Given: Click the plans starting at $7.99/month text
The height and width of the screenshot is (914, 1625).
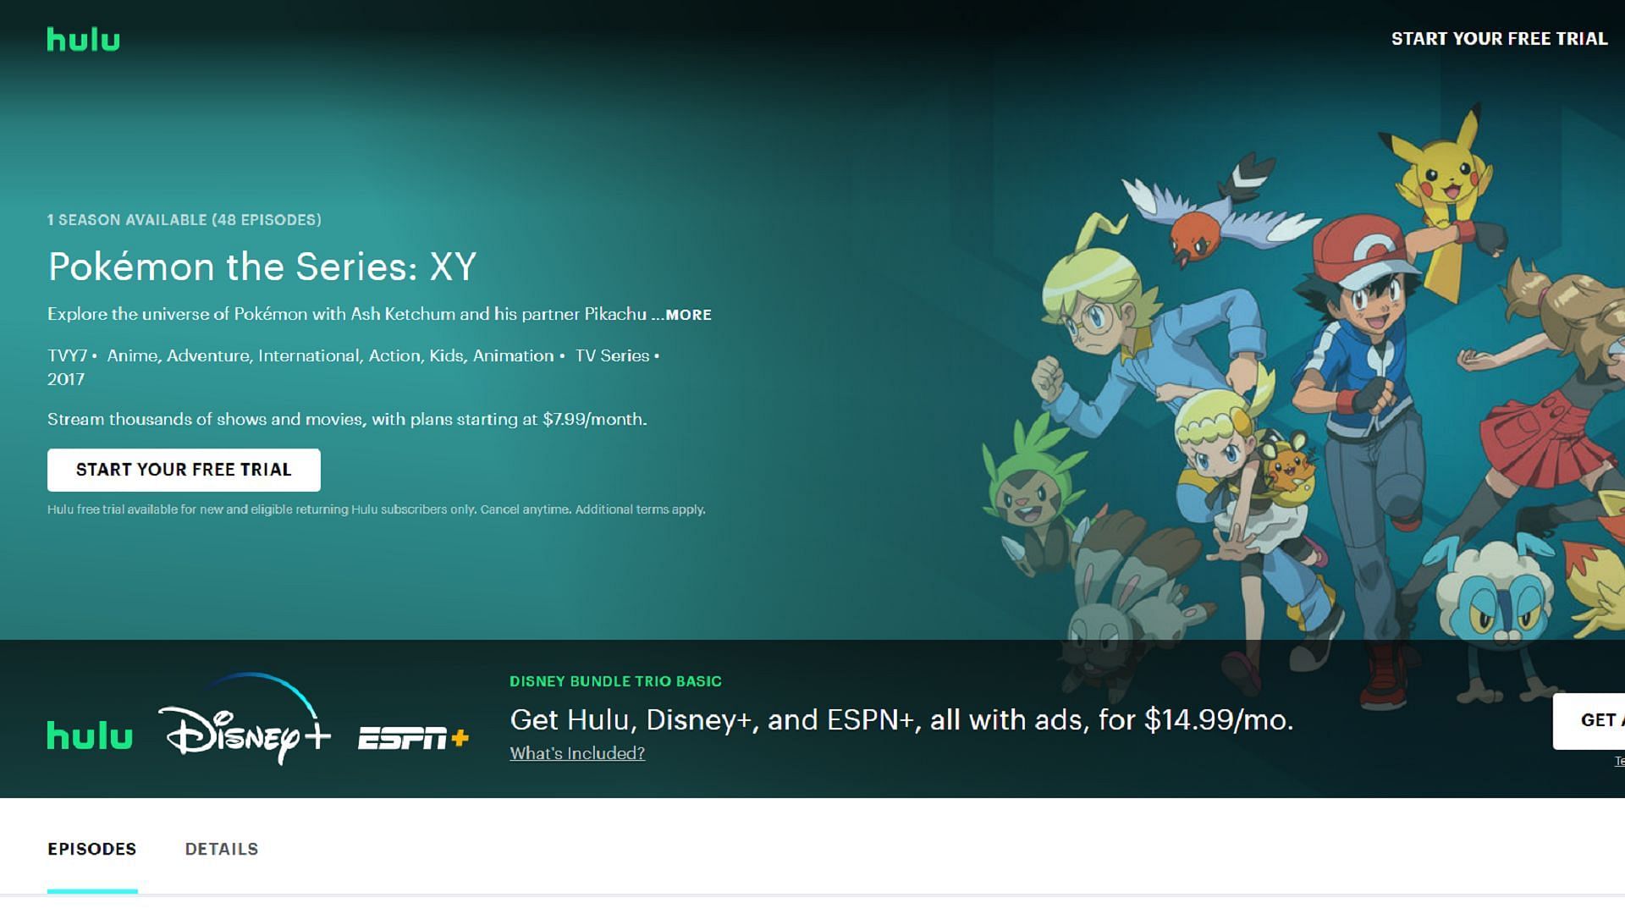Looking at the screenshot, I should [x=347, y=420].
